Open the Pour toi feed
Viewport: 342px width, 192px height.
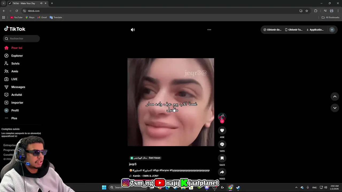point(13,48)
